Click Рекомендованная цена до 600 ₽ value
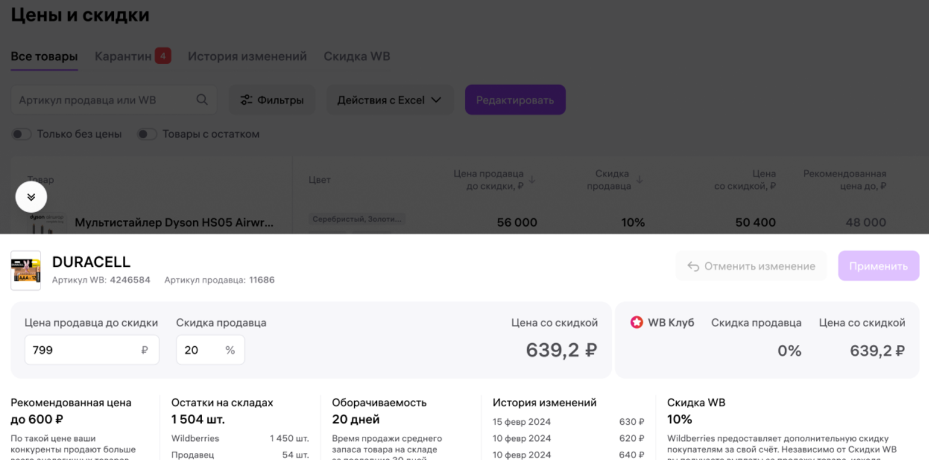This screenshot has height=460, width=929. 37,419
